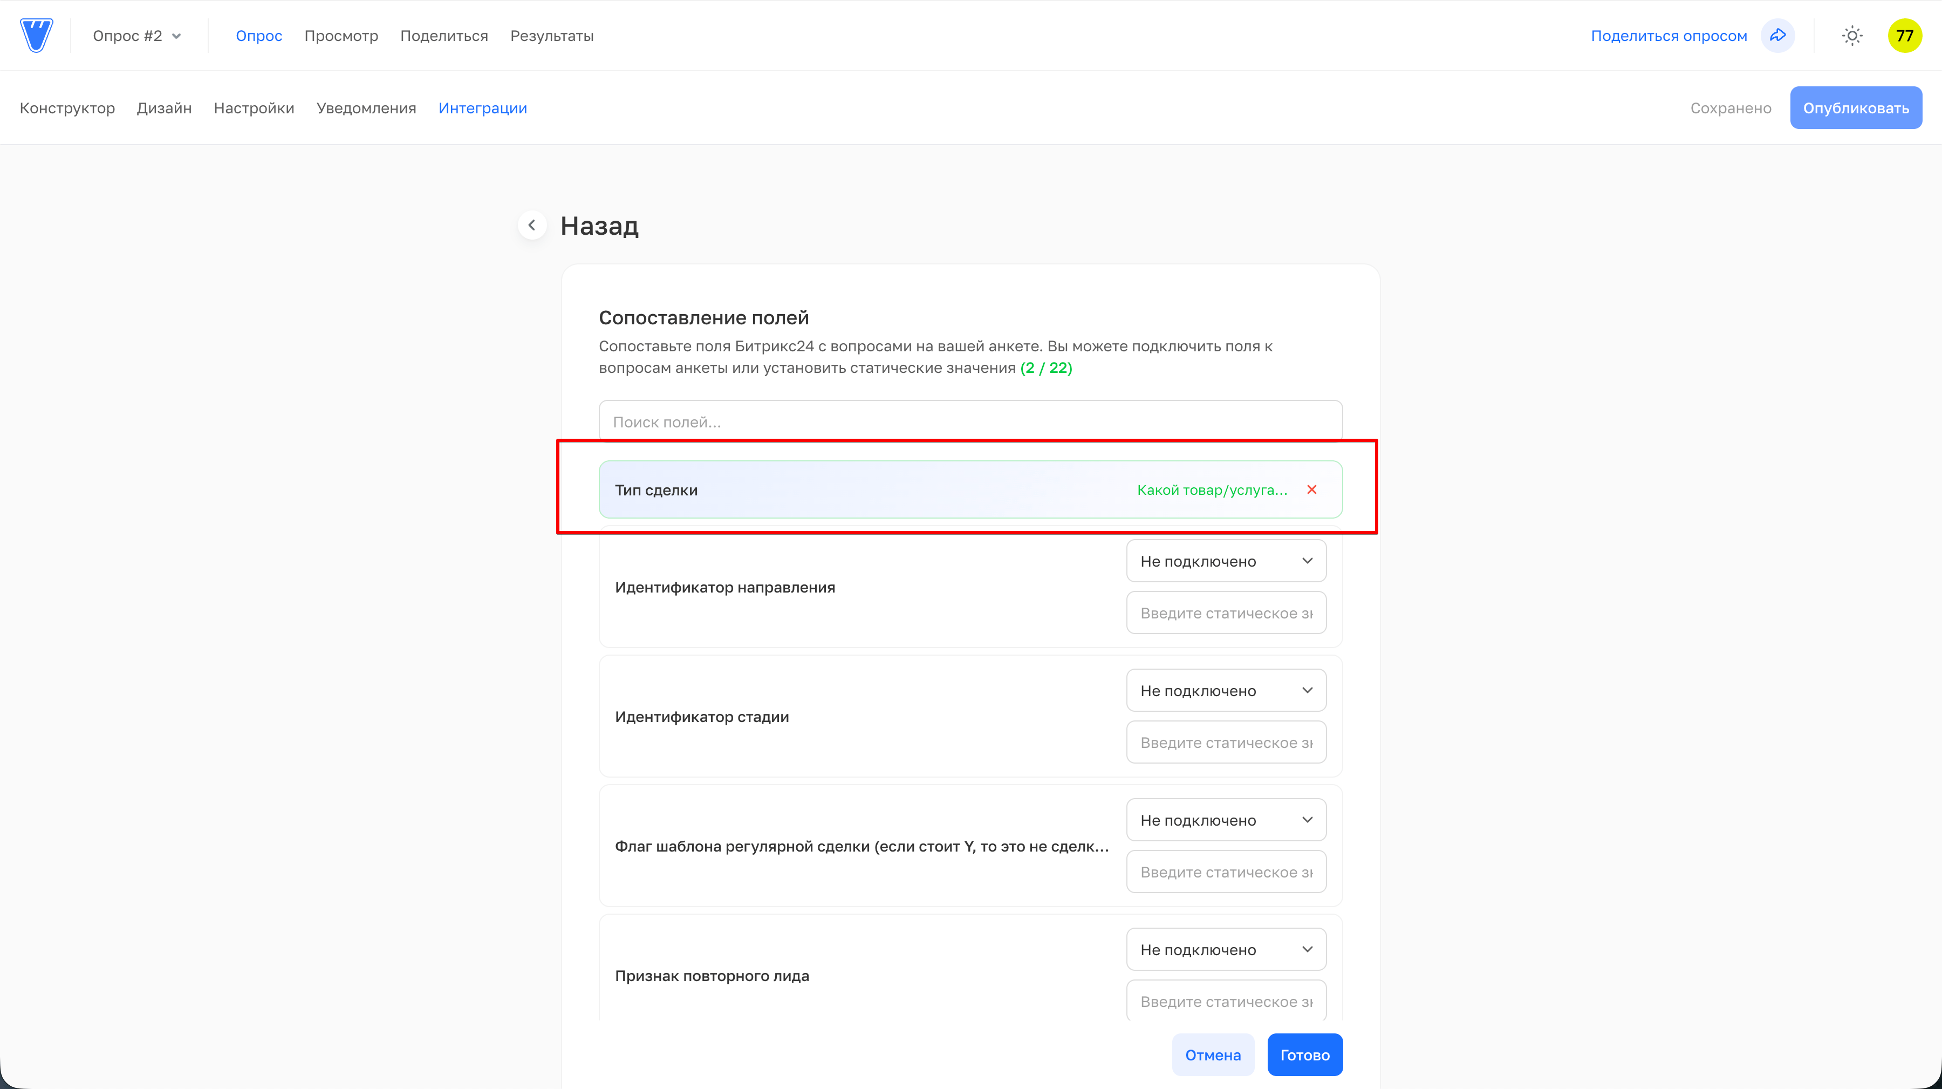Expand the Идентификатор направления dropdown
The image size is (1942, 1089).
pos(1226,560)
